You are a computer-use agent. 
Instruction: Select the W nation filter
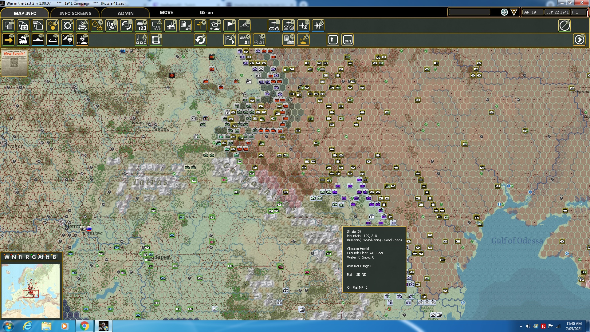coord(7,257)
